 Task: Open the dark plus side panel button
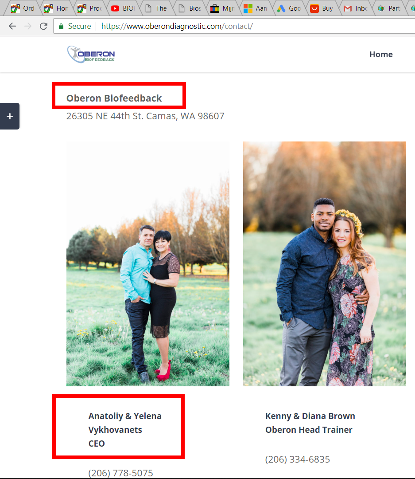pyautogui.click(x=10, y=116)
